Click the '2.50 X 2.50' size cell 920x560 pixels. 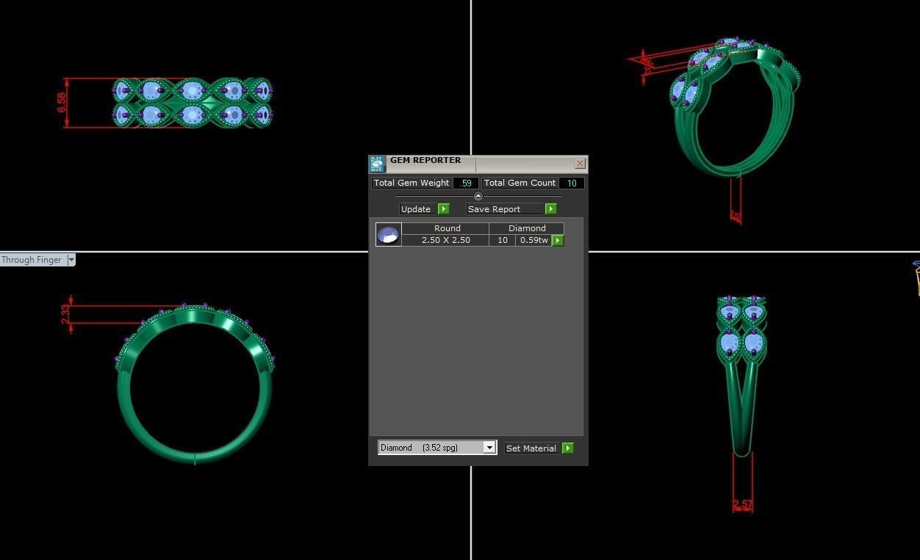(445, 240)
